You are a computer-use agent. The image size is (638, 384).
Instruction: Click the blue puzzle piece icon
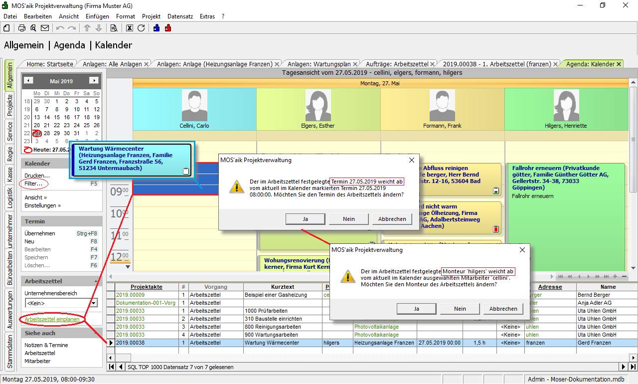157,28
